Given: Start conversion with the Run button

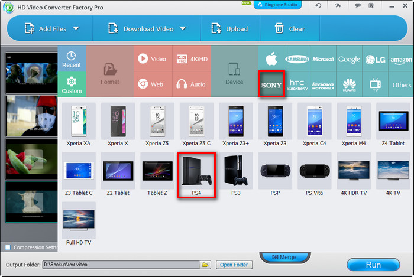Looking at the screenshot, I should click(373, 265).
